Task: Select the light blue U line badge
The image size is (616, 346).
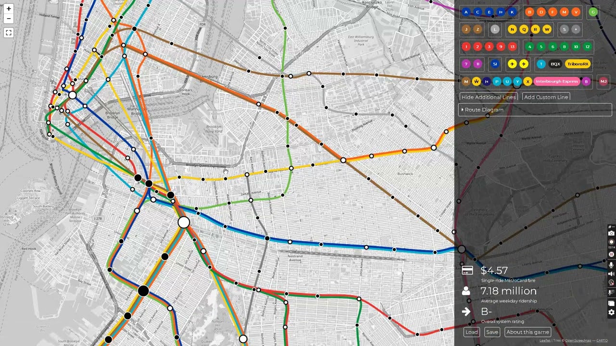Action: 507,81
